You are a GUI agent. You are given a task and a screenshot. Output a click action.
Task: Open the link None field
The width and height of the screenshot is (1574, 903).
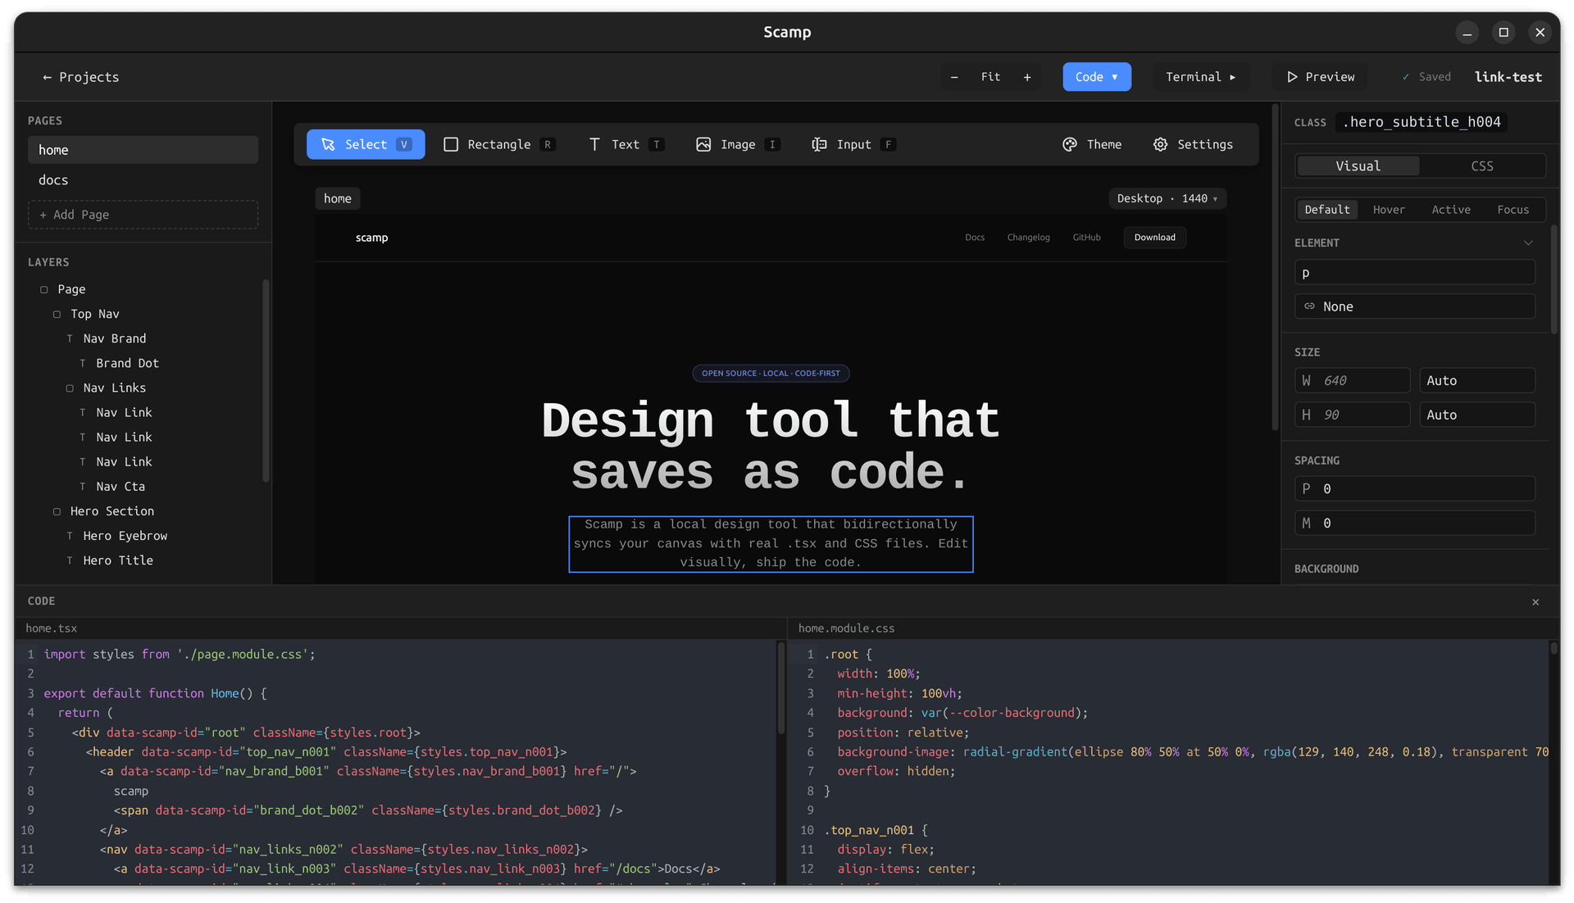click(x=1415, y=306)
